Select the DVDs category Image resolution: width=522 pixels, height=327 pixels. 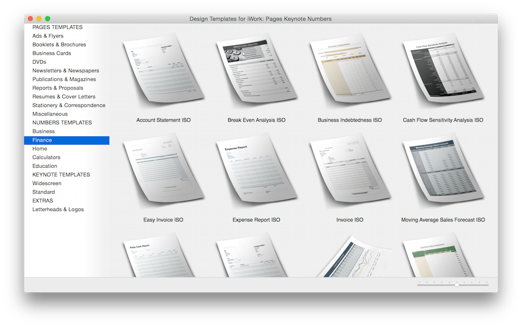pos(39,62)
